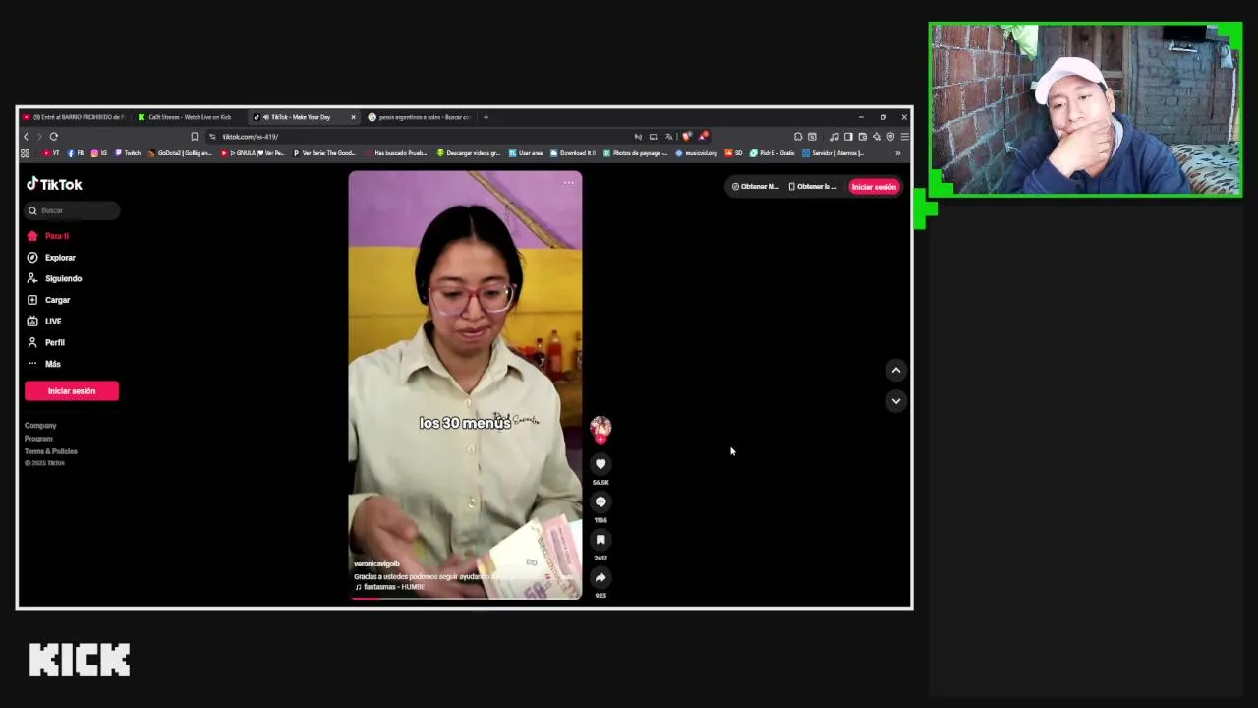Image resolution: width=1258 pixels, height=708 pixels.
Task: Click the veronicavigoib username
Action: pyautogui.click(x=376, y=564)
